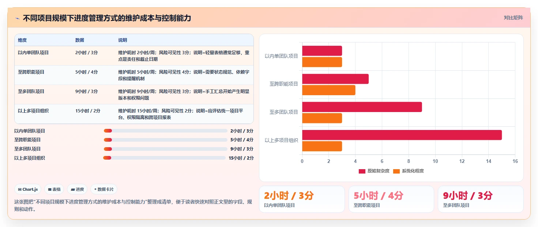Screen dimensions: 538x227
Task: Click the 对比矩阵 label in the header
Action: click(513, 18)
